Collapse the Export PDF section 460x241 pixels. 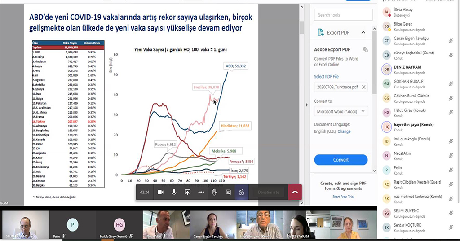click(x=363, y=32)
